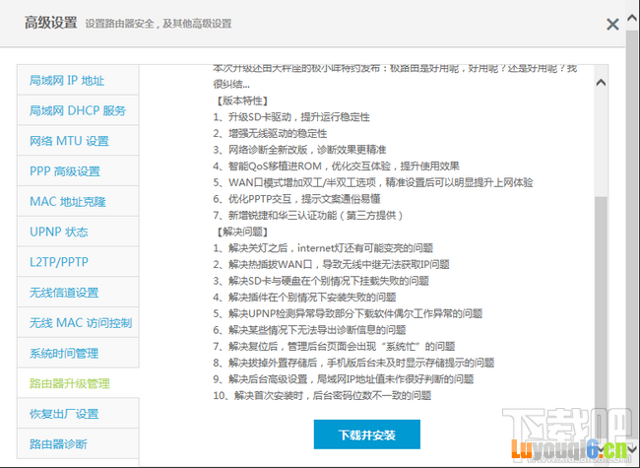
Task: Click the 高级设置 title text
Action: 50,23
